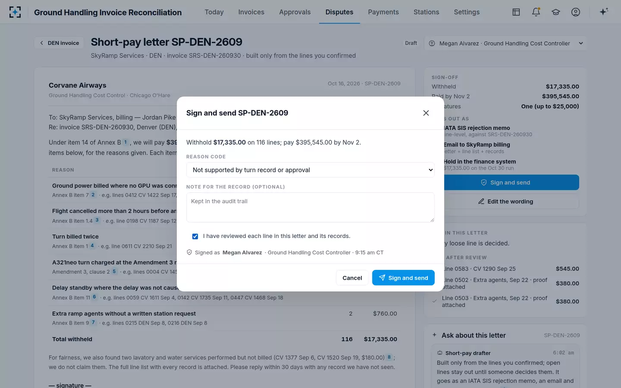Open the notifications bell
The image size is (621, 388).
(536, 12)
